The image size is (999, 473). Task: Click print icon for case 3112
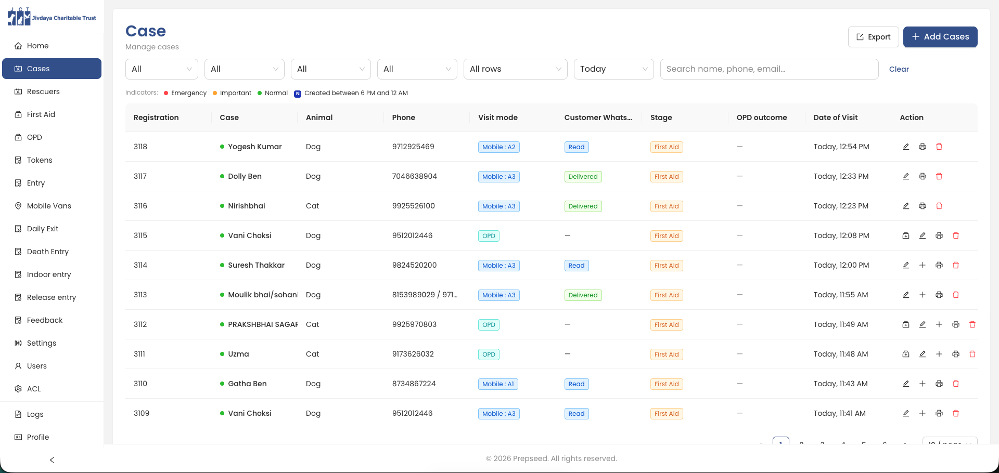(956, 324)
